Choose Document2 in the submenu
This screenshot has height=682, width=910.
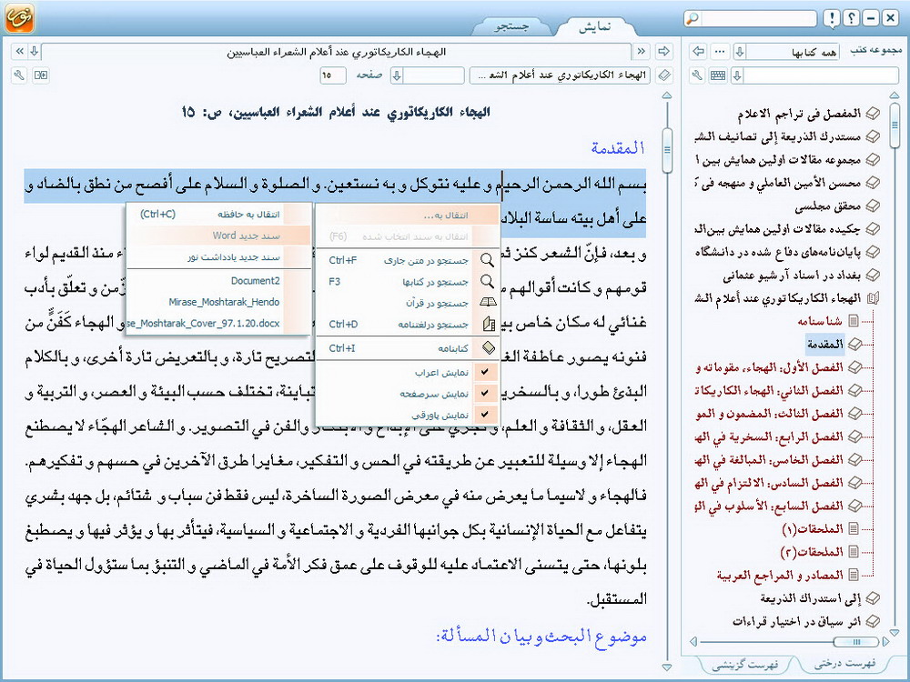coord(218,281)
